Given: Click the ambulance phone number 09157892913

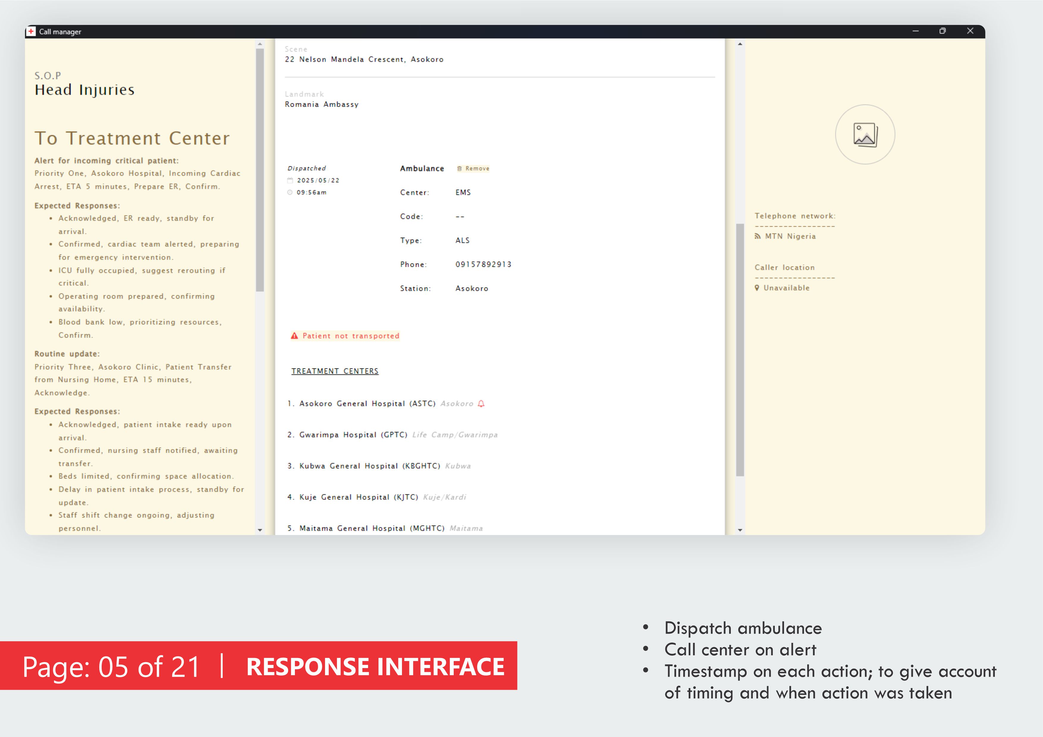Looking at the screenshot, I should [x=483, y=264].
